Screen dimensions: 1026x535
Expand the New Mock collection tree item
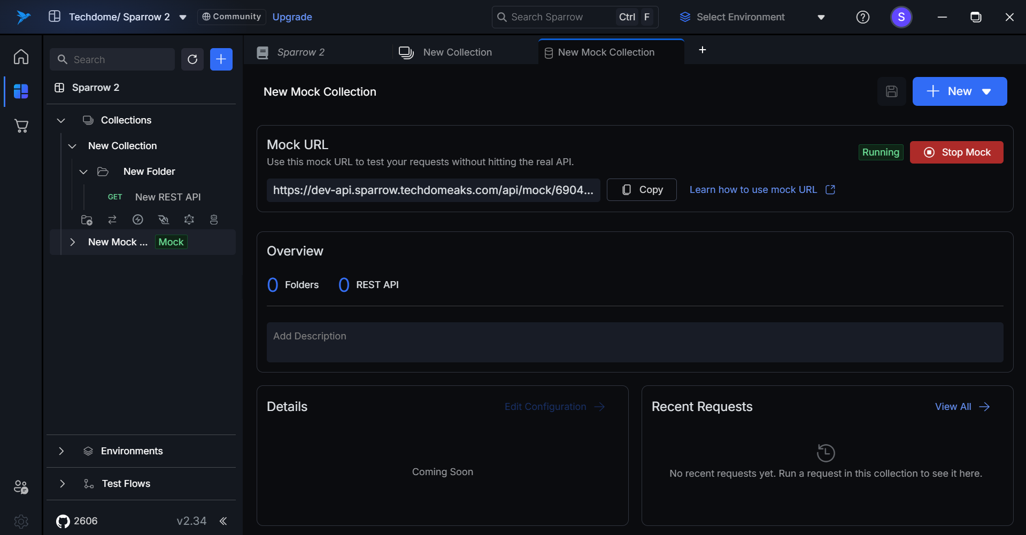(x=73, y=242)
